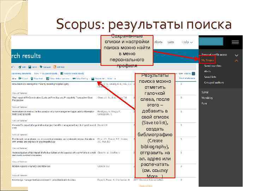Image resolution: width=254 pixels, height=191 pixels.
Task: Click the Save to list icon
Action: (93, 79)
